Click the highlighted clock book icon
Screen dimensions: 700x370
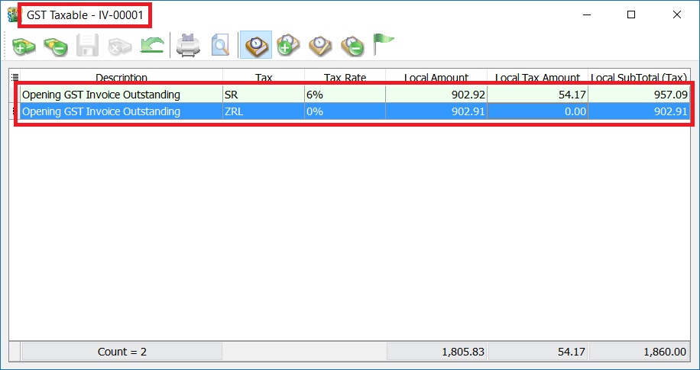(256, 45)
